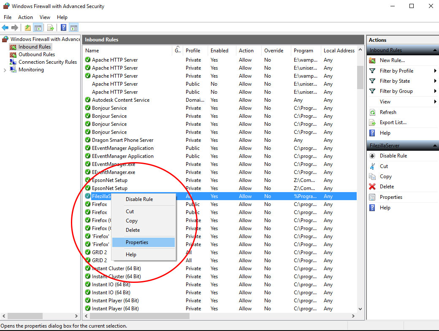Expand the Monitoring tree node

click(x=5, y=70)
